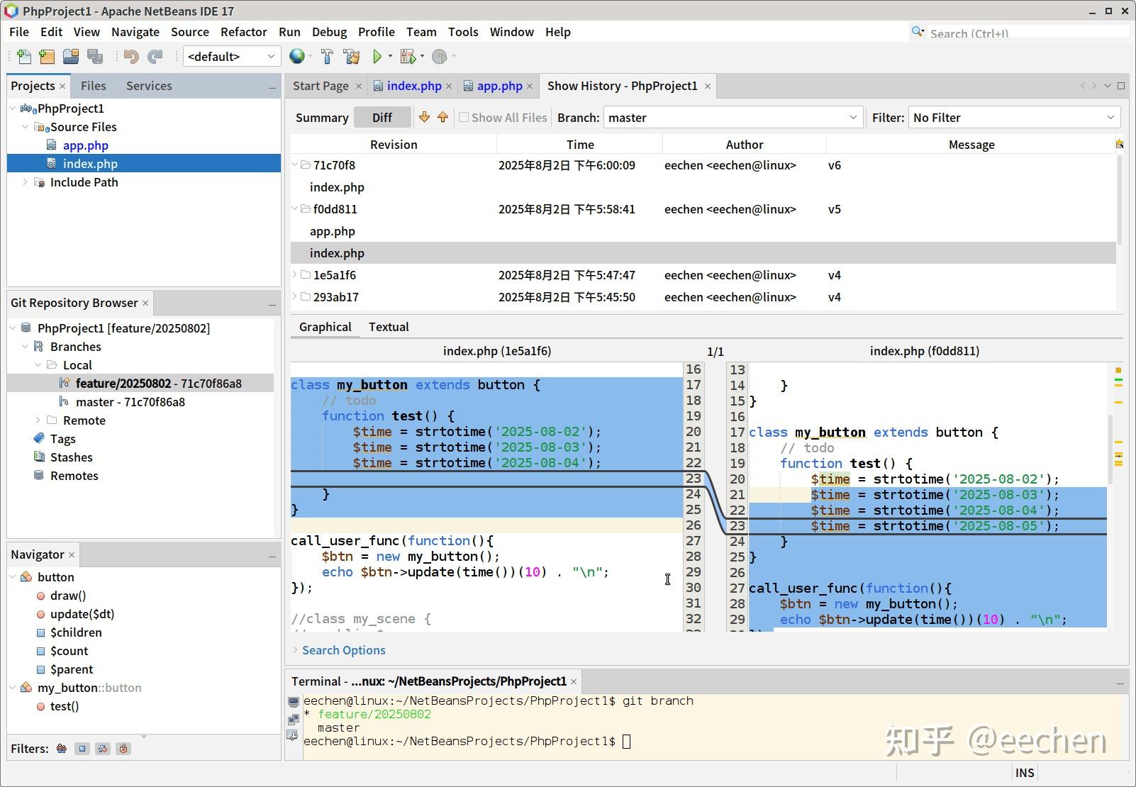This screenshot has width=1136, height=787.
Task: Open the No Filter dropdown
Action: click(1014, 118)
